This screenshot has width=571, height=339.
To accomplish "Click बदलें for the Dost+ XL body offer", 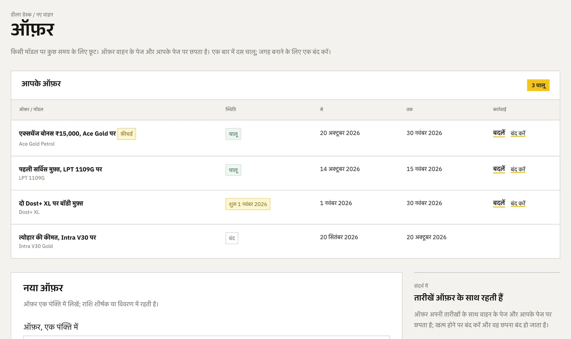I will coord(499,203).
